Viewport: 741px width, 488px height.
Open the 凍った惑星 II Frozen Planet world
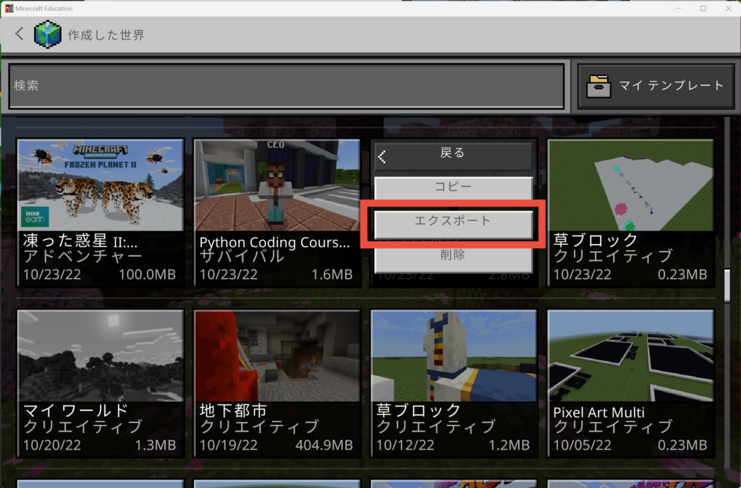[100, 213]
